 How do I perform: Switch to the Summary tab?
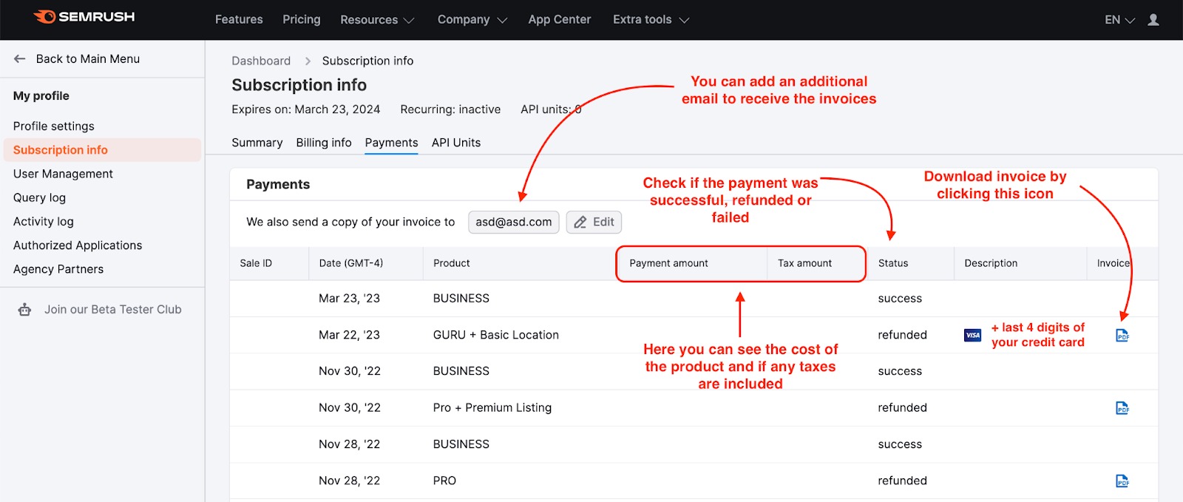click(x=257, y=143)
